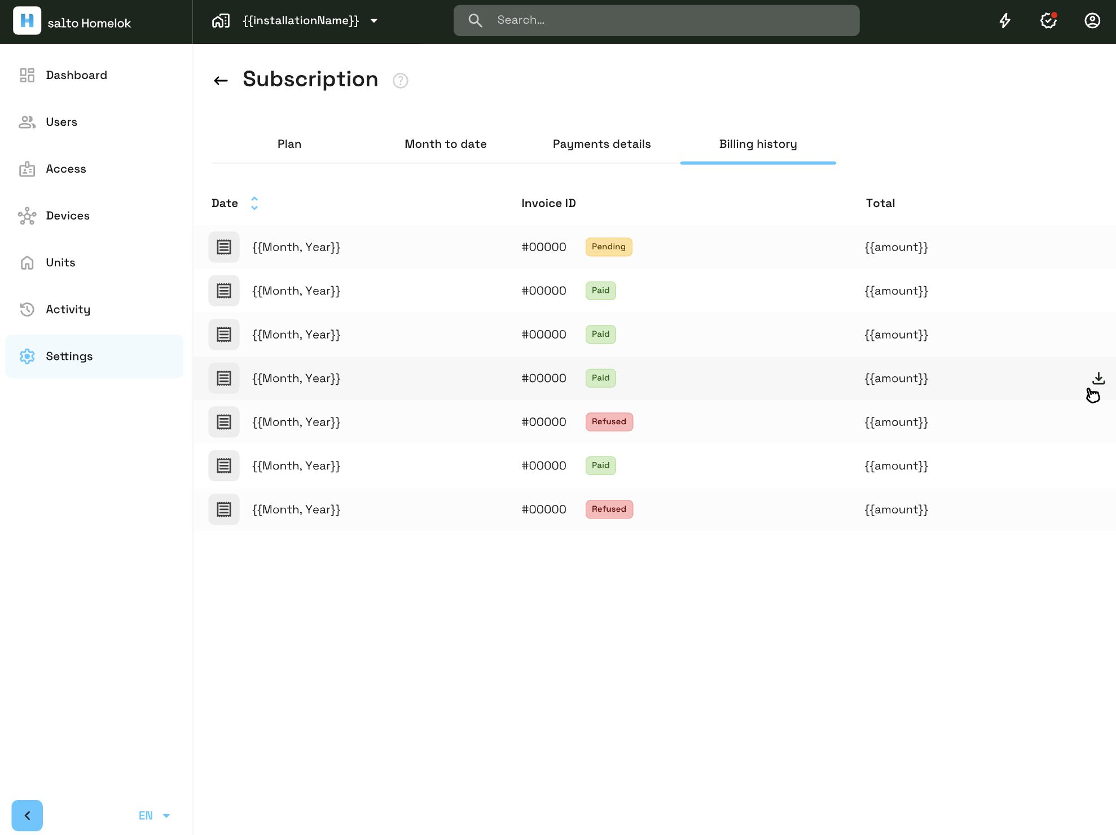Screen dimensions: 1116x835
Task: Click the Total column header
Action: pyautogui.click(x=880, y=203)
